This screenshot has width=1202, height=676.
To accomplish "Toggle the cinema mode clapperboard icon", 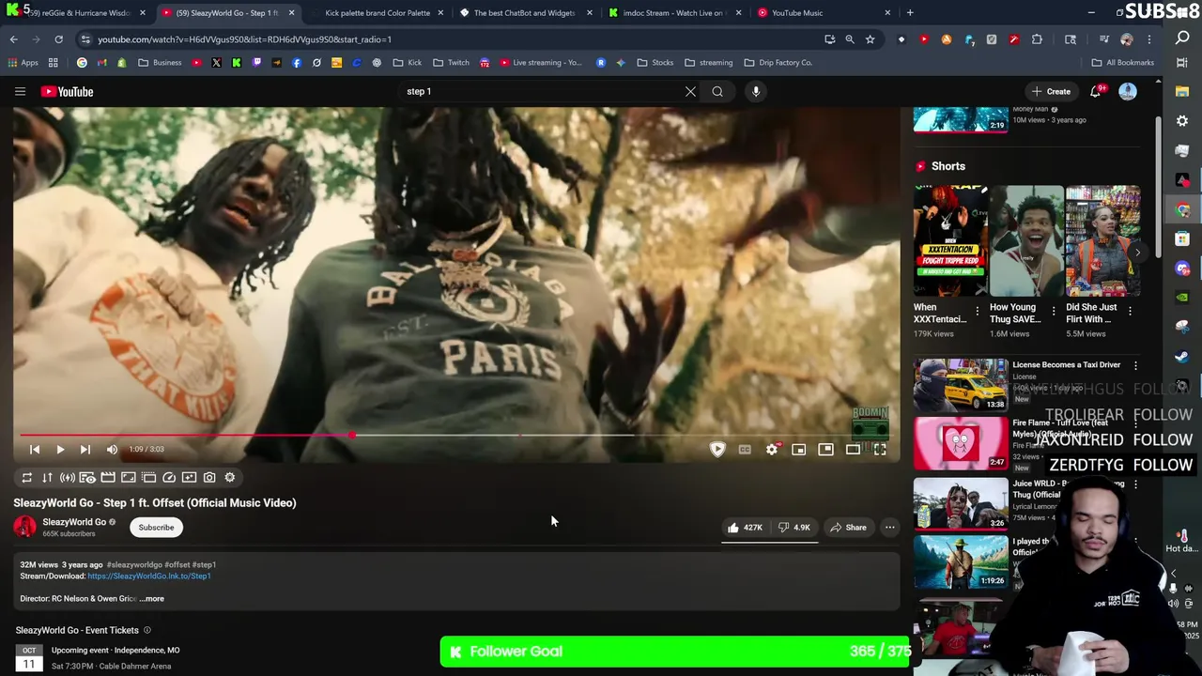I will point(108,478).
